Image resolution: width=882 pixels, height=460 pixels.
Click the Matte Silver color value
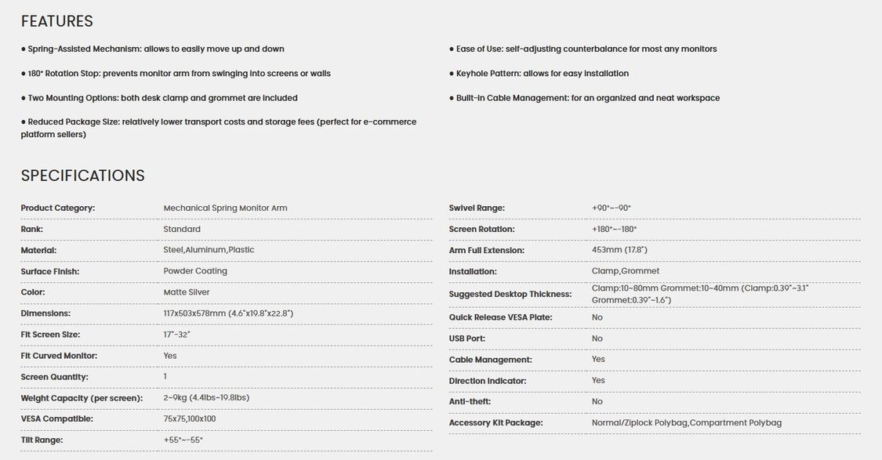click(187, 292)
